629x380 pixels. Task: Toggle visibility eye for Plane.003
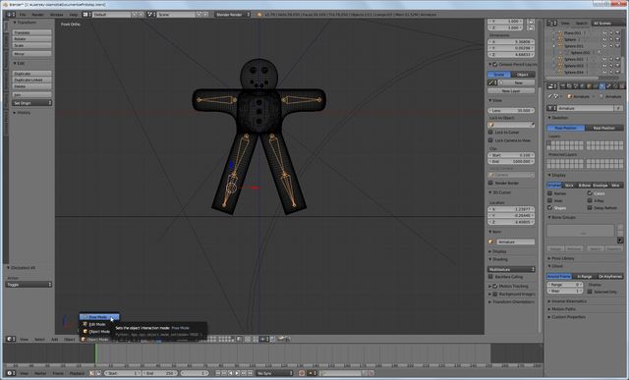pos(604,32)
